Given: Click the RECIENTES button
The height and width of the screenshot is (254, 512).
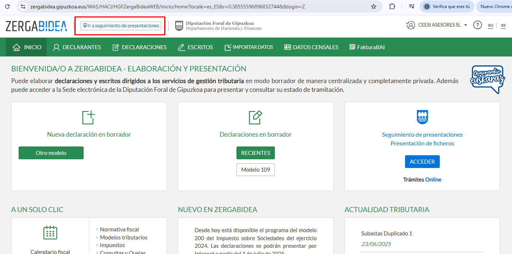Looking at the screenshot, I should (255, 153).
